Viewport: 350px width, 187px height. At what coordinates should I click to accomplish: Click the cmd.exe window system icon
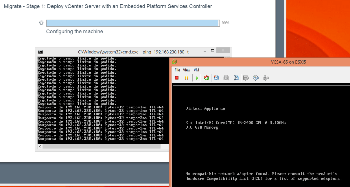click(x=40, y=52)
